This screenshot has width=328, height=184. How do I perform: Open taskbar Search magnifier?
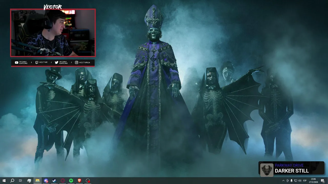12,181
